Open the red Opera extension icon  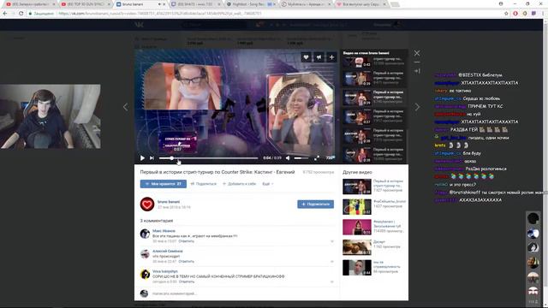(x=515, y=14)
